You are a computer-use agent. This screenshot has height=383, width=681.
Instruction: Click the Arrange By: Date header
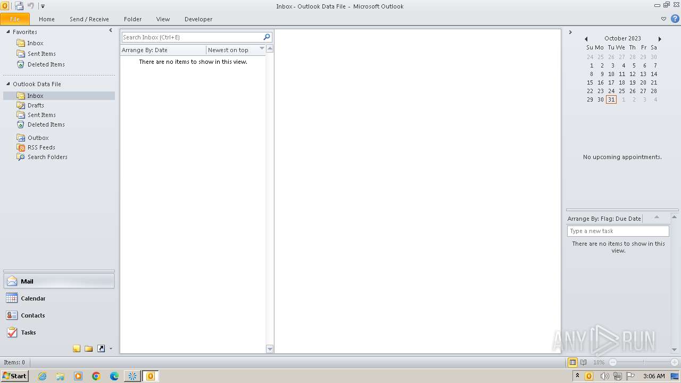tap(163, 50)
